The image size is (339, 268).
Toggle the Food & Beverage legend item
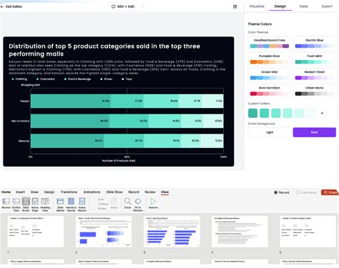(78, 79)
